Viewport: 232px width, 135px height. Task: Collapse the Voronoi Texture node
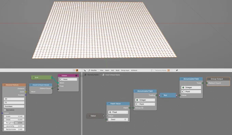pos(4,85)
